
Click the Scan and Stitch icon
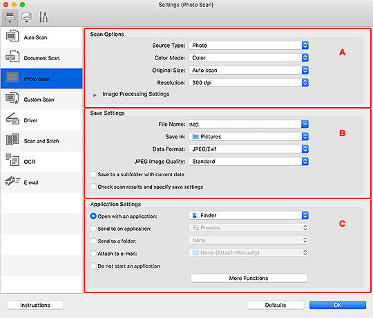click(12, 140)
